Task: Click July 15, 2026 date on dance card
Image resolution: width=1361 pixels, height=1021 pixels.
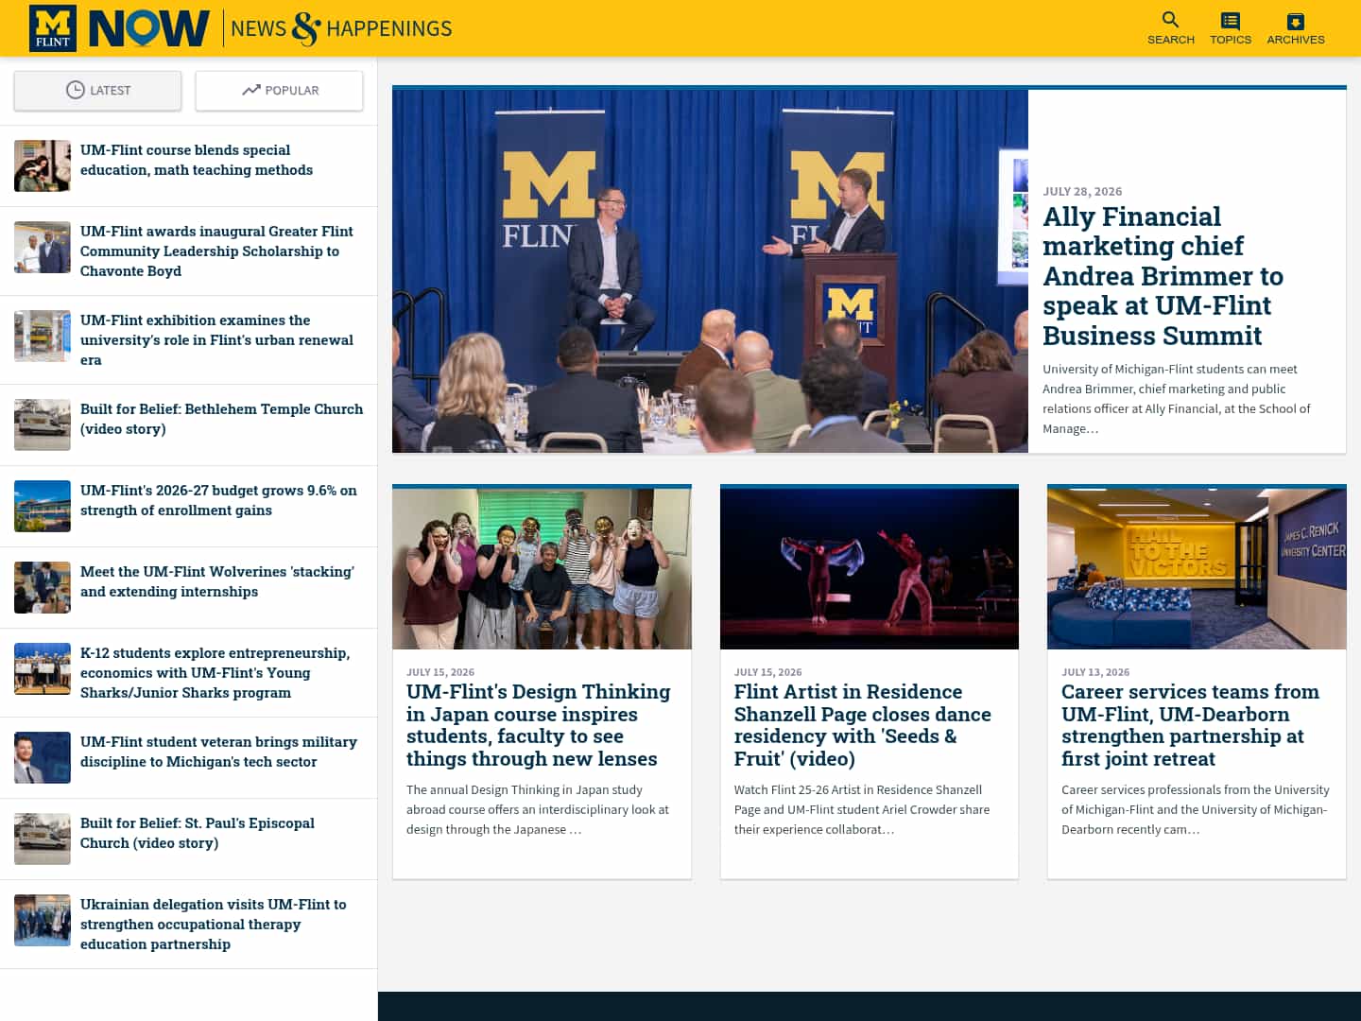Action: pos(768,672)
